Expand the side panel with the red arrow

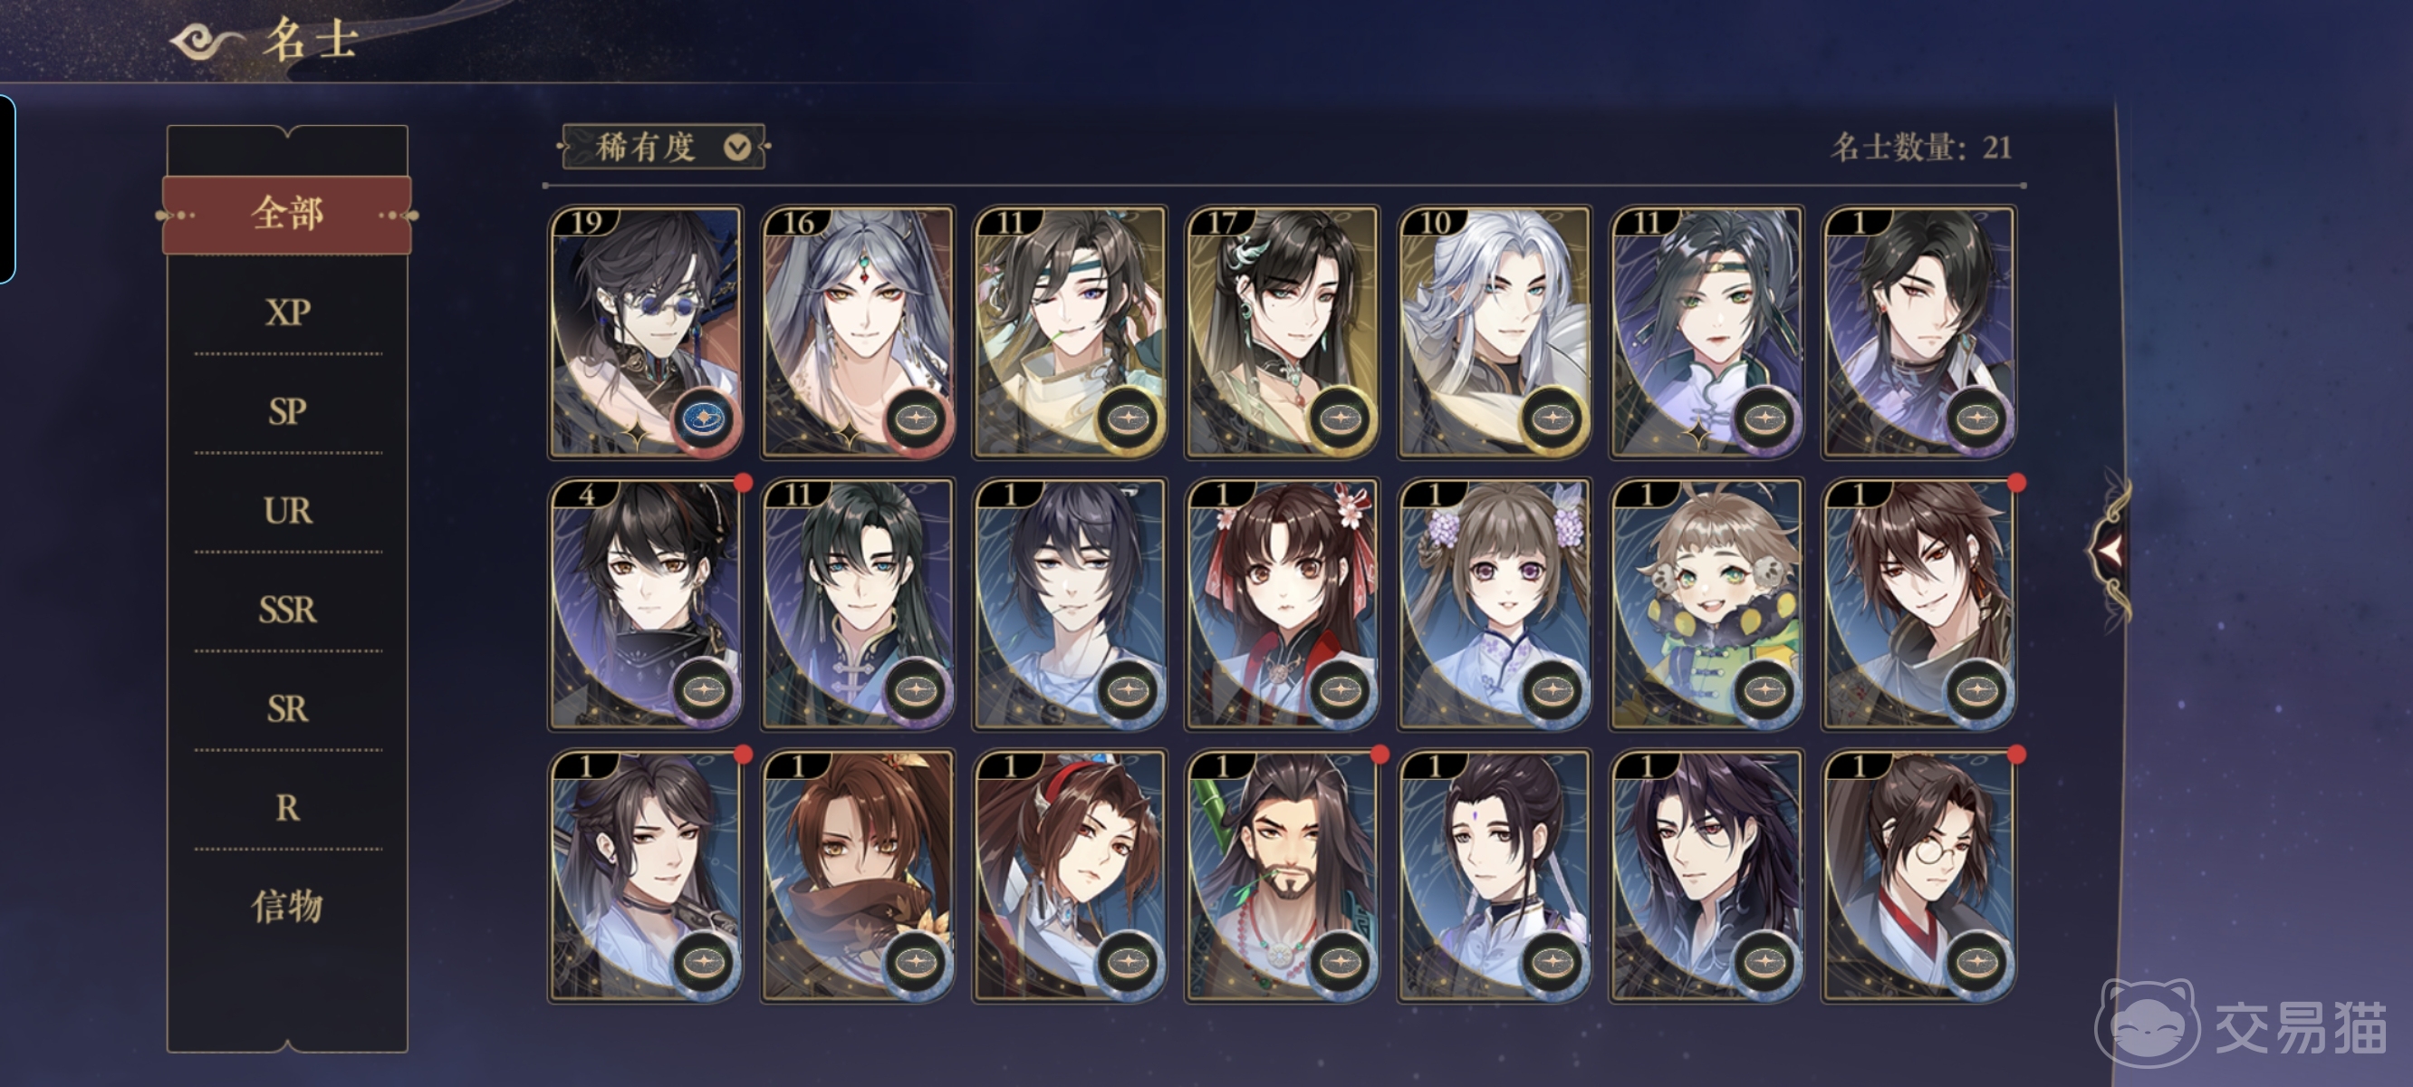(x=2109, y=549)
